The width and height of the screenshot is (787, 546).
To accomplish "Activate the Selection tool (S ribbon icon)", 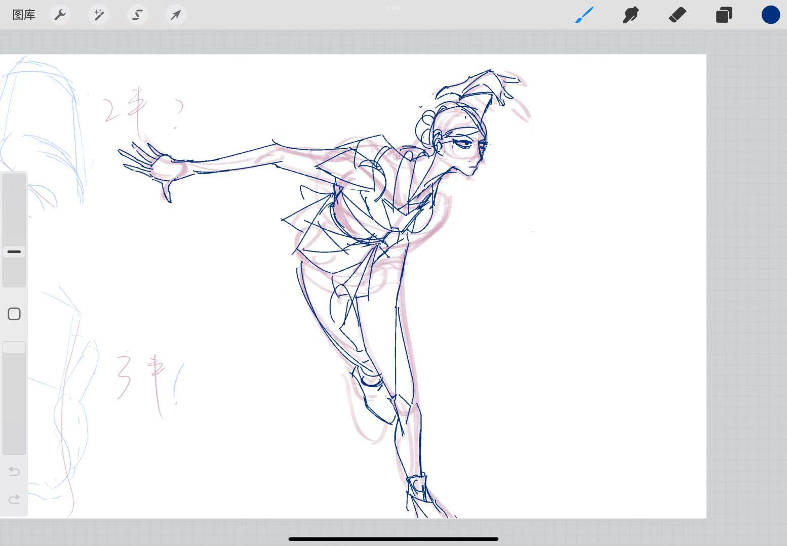I will (137, 15).
